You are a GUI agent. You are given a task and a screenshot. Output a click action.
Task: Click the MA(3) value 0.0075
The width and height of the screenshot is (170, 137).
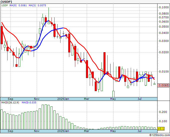[x=42, y=6]
